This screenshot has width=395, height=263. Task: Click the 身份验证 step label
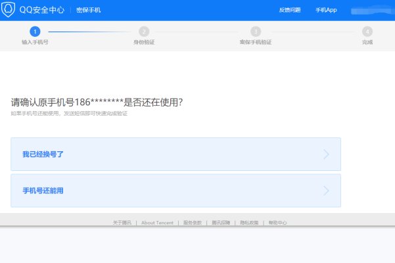pyautogui.click(x=144, y=42)
